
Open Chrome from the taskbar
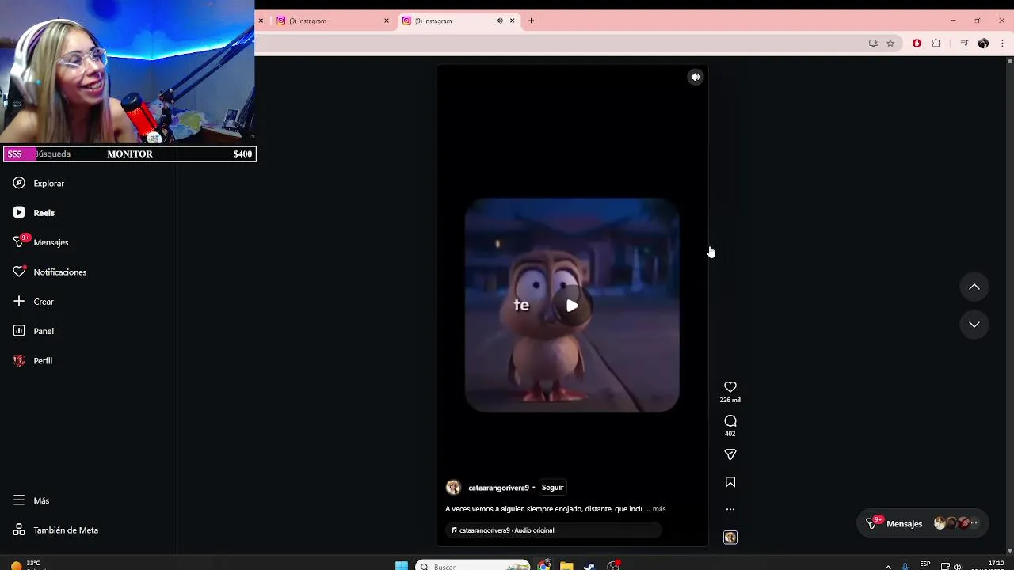click(544, 565)
